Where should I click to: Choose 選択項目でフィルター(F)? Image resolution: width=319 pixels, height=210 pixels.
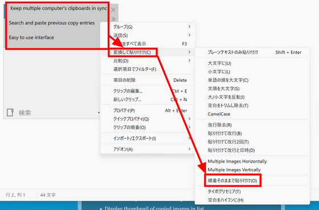click(148, 69)
